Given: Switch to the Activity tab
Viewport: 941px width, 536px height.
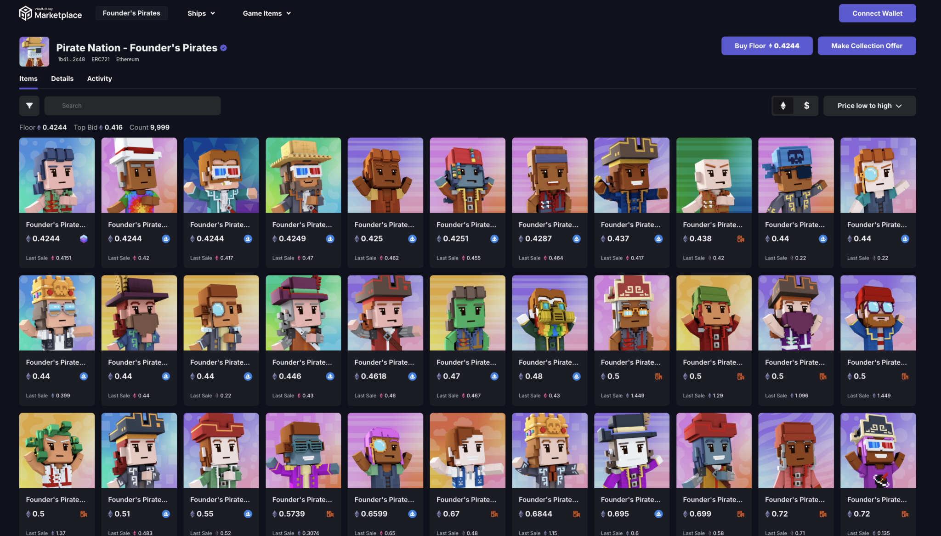Looking at the screenshot, I should click(99, 79).
